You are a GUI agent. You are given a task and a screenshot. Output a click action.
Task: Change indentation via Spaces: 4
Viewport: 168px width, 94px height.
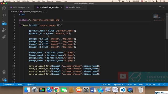118,85
